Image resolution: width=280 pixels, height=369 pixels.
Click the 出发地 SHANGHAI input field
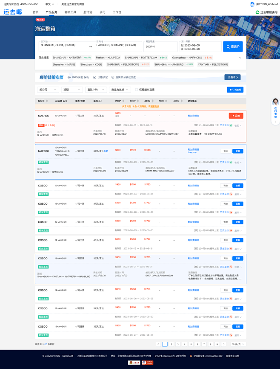coord(63,46)
